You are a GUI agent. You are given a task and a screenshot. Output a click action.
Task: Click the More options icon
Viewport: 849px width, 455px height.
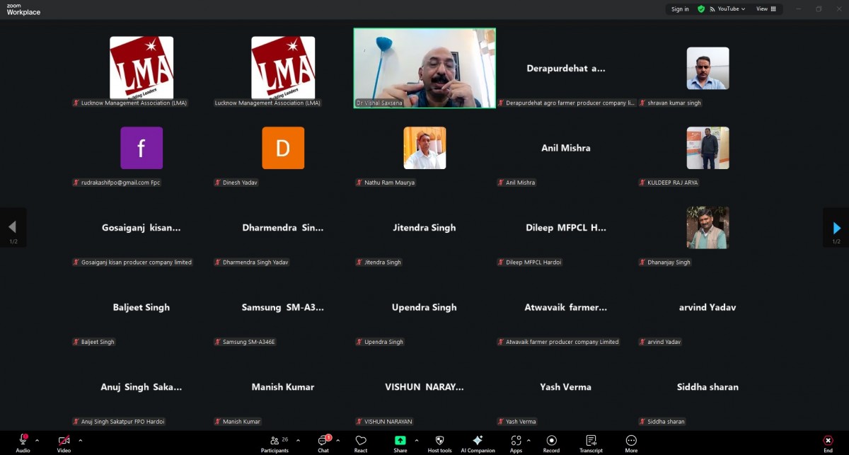tap(631, 442)
